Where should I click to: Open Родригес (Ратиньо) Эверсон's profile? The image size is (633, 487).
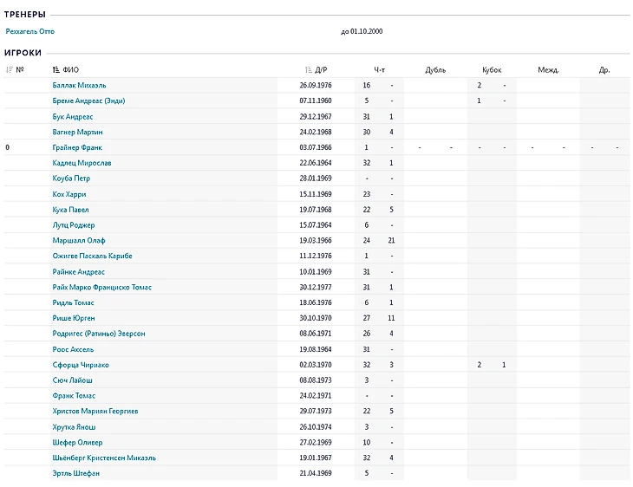[x=99, y=334]
